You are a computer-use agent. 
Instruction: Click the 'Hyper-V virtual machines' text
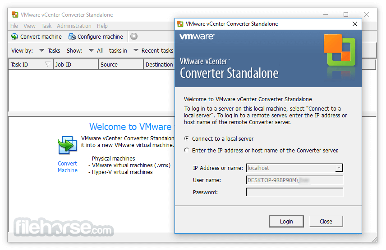pyautogui.click(x=122, y=172)
